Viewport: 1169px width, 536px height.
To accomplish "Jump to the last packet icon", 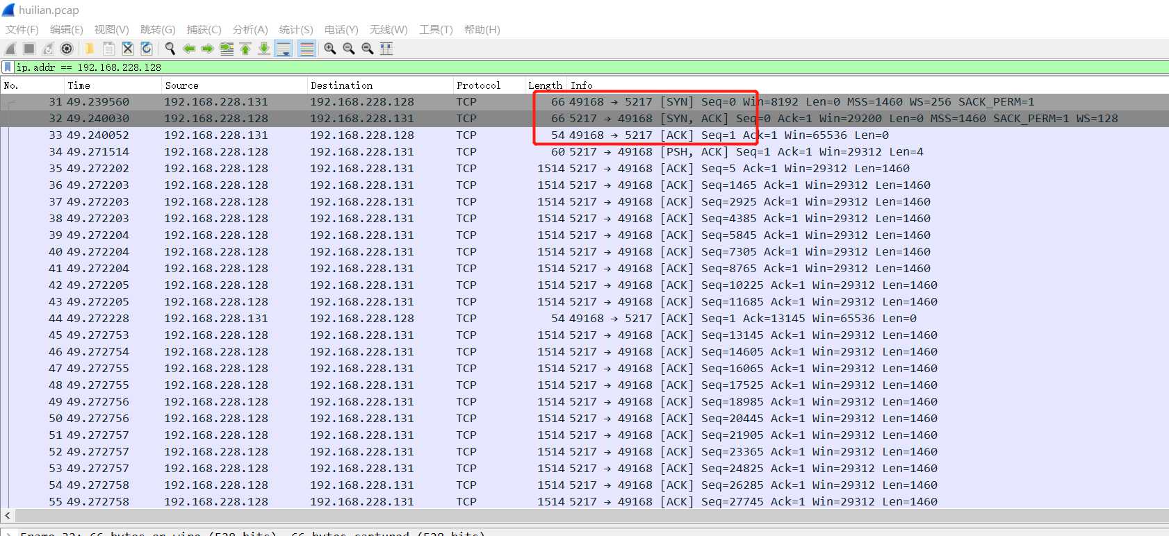I will (x=264, y=49).
